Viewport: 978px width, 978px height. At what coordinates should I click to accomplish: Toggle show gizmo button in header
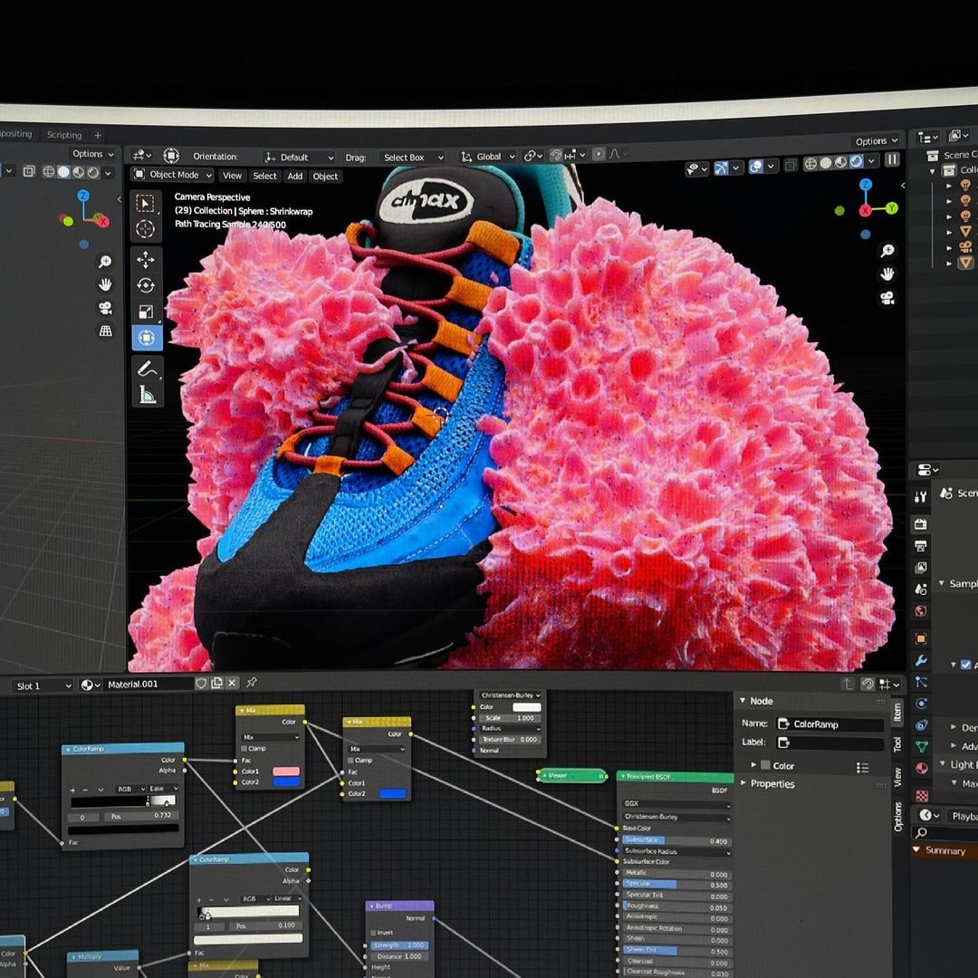coord(721,168)
